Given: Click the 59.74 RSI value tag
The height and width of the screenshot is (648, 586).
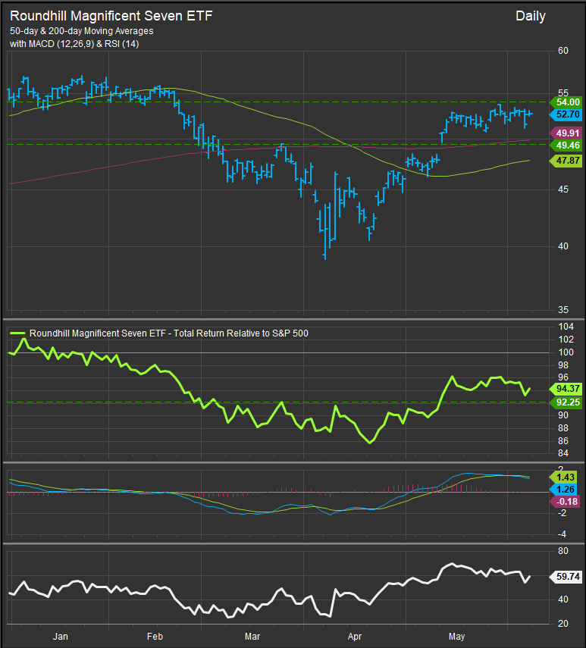Looking at the screenshot, I should tap(566, 577).
